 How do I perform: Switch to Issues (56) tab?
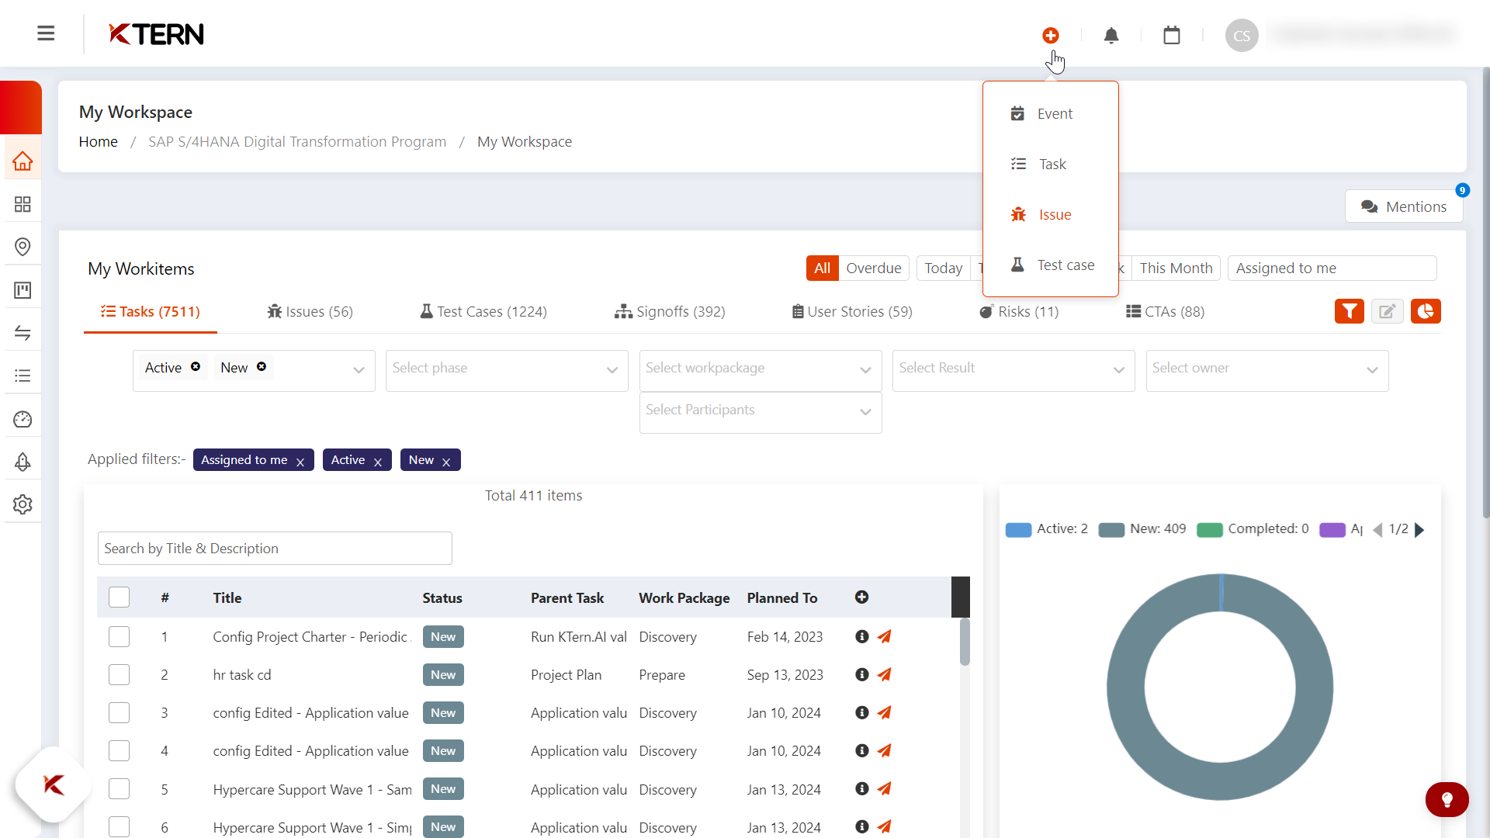310,311
